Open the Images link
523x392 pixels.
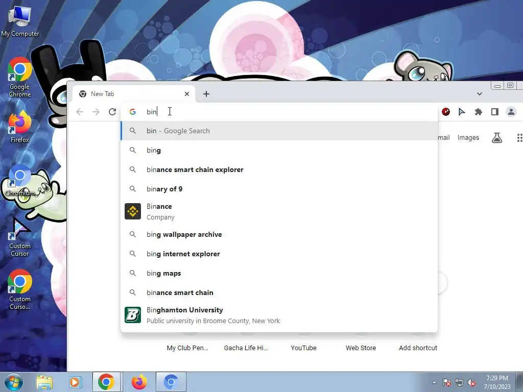tap(468, 138)
